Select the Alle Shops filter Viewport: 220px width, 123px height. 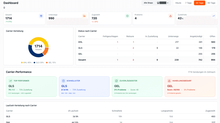tap(148, 3)
